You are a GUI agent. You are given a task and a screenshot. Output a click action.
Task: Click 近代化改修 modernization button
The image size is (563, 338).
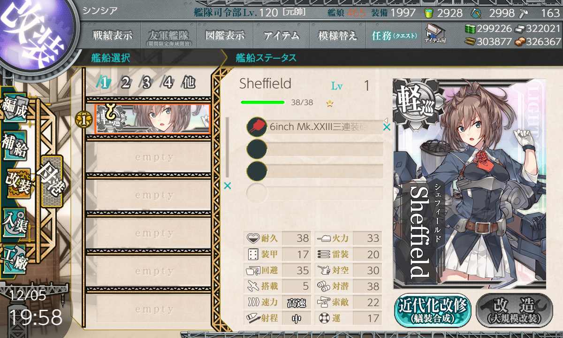[x=433, y=310]
